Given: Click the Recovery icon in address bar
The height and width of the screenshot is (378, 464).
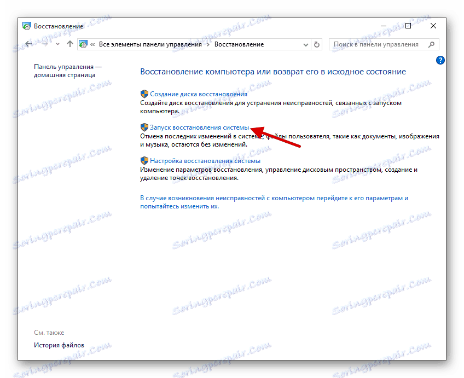Looking at the screenshot, I should 84,44.
